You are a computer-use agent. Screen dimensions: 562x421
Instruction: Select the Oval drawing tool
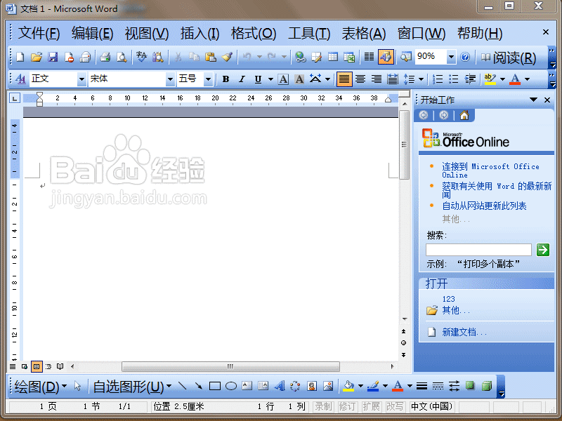coord(231,386)
